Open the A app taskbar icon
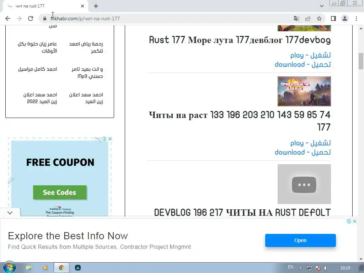 [x=78, y=268]
